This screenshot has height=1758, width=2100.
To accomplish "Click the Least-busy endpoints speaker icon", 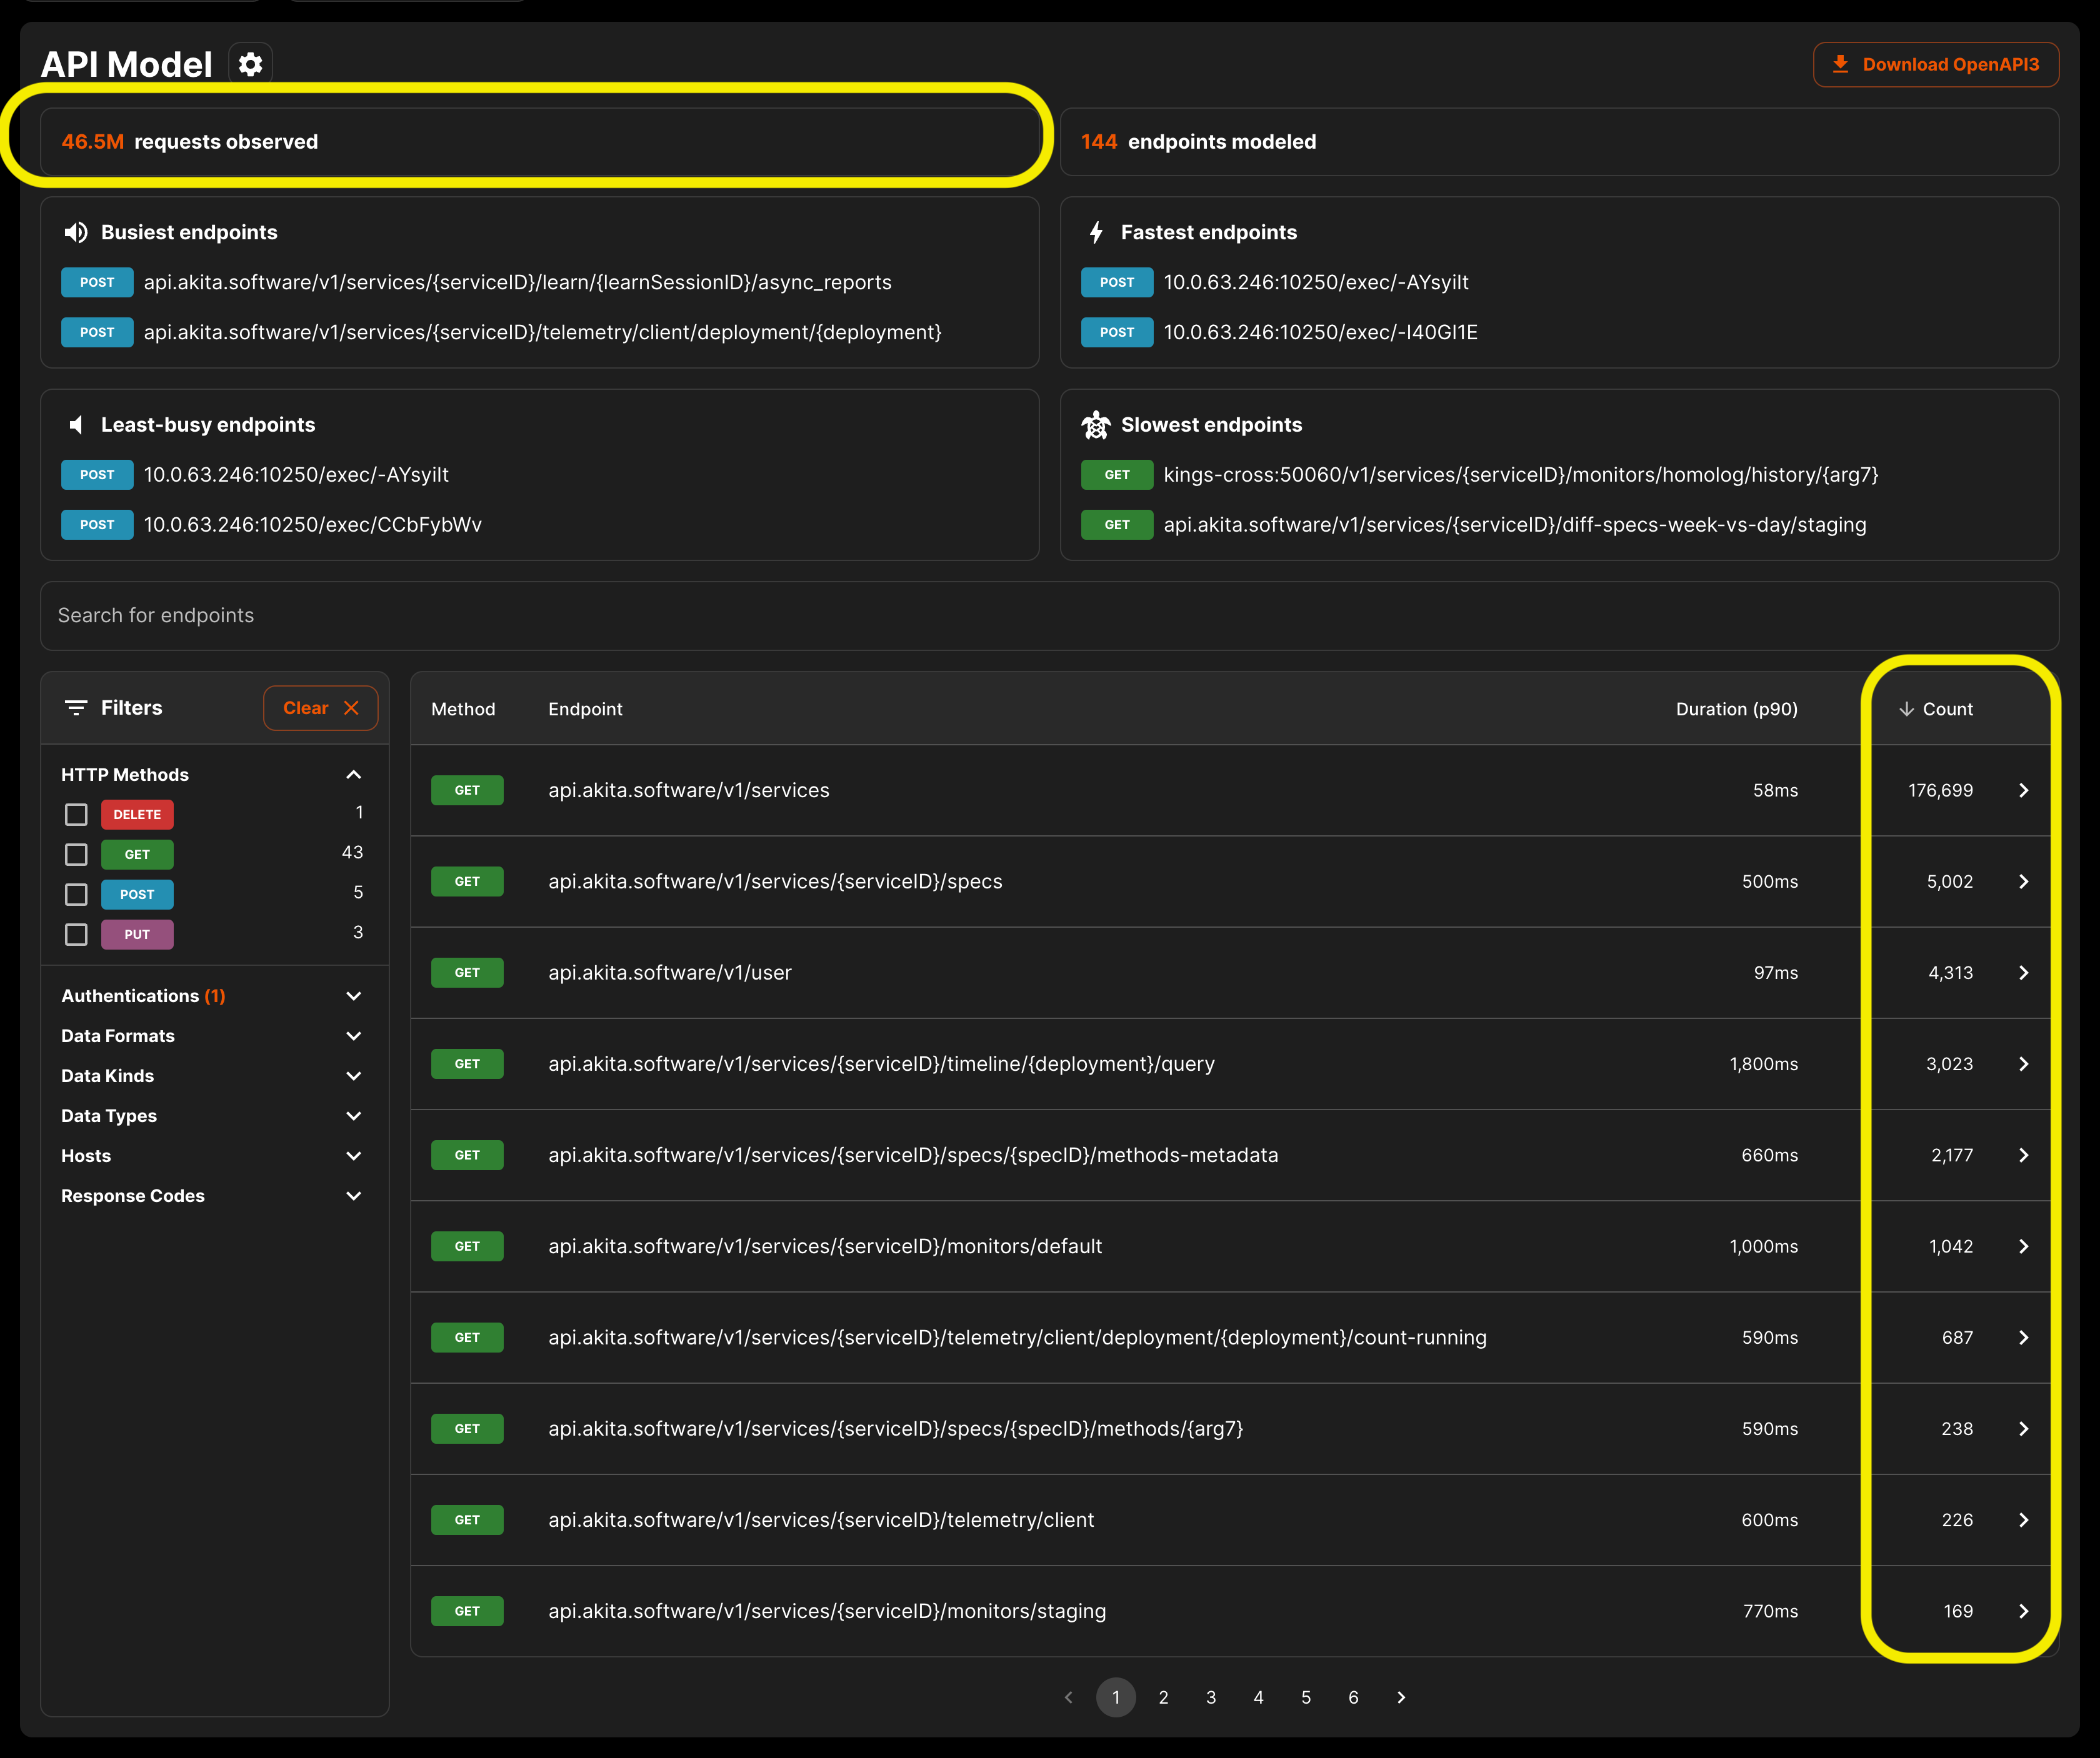I will [76, 426].
